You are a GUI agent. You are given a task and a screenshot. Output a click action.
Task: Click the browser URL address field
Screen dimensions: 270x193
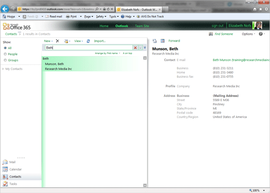58,9
